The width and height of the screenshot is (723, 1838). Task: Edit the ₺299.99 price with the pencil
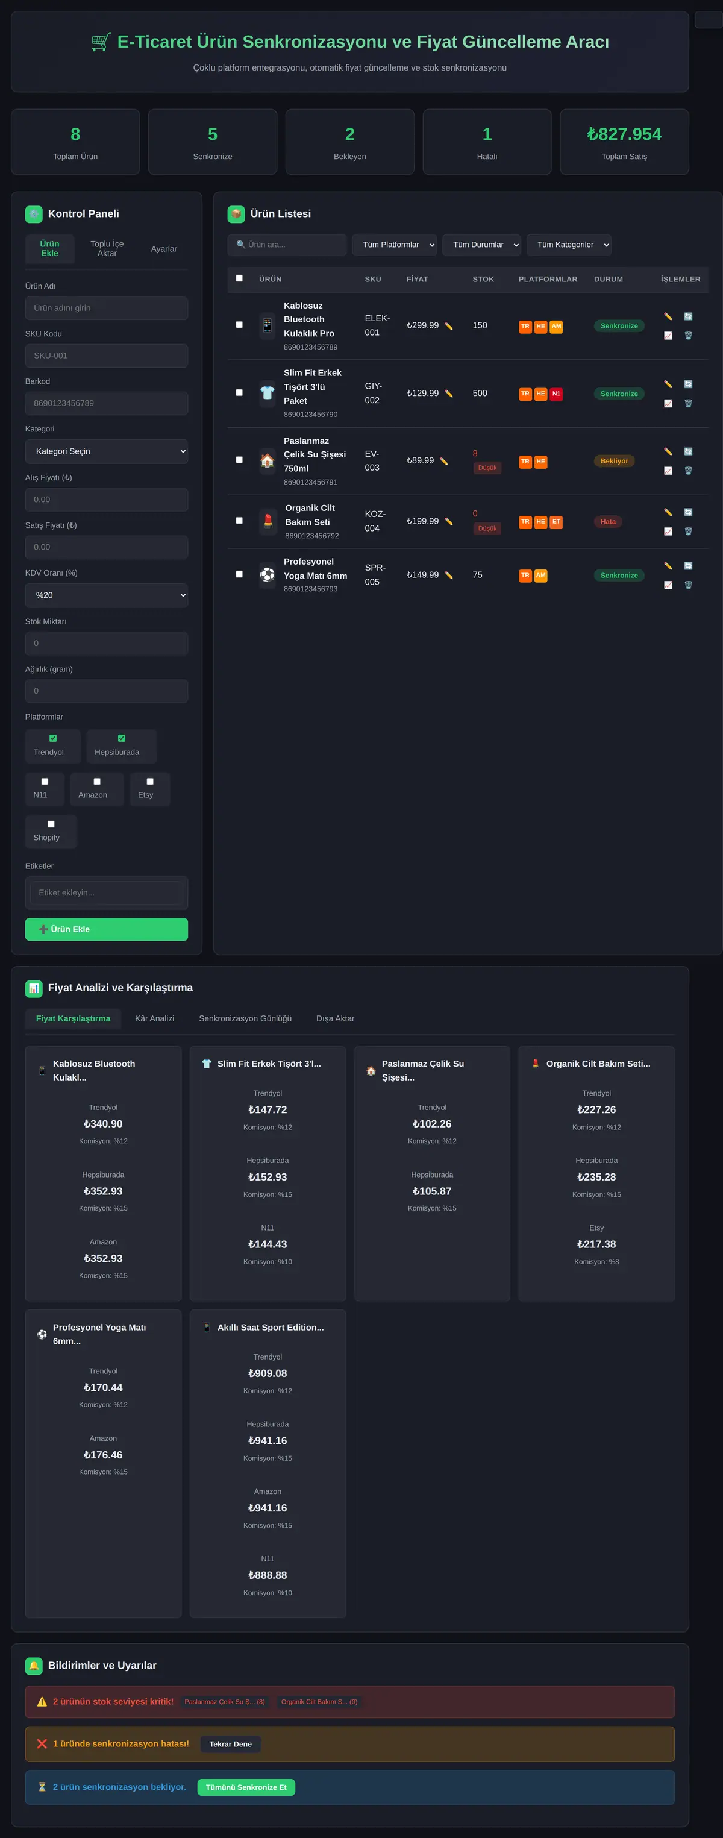[x=448, y=326]
